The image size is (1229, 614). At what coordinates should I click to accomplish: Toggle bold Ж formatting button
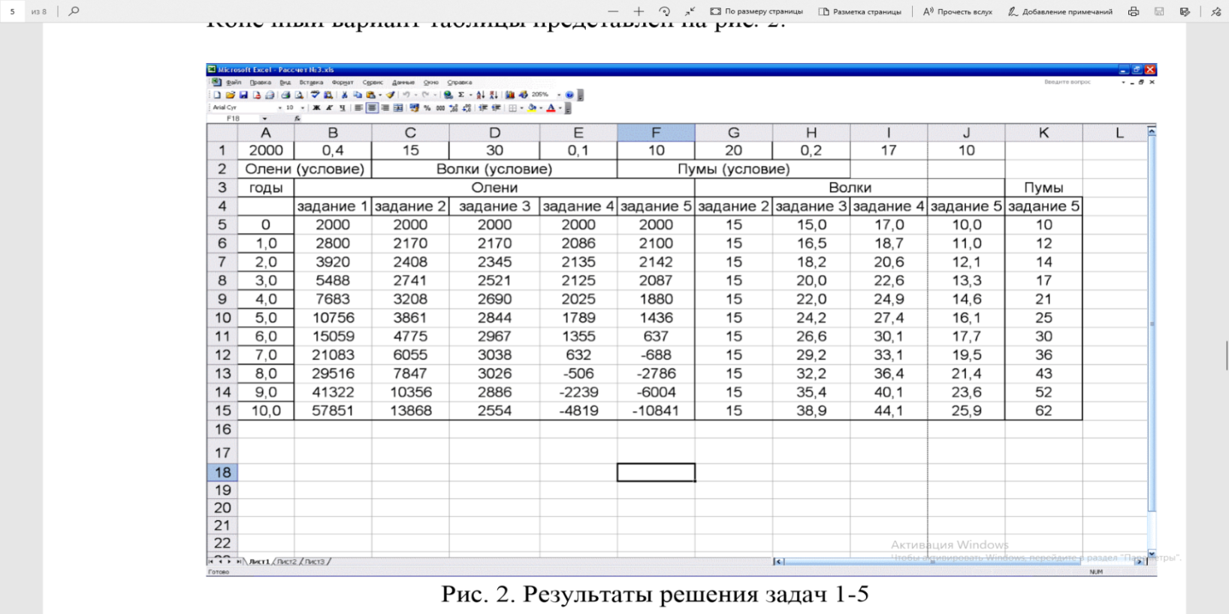(316, 108)
